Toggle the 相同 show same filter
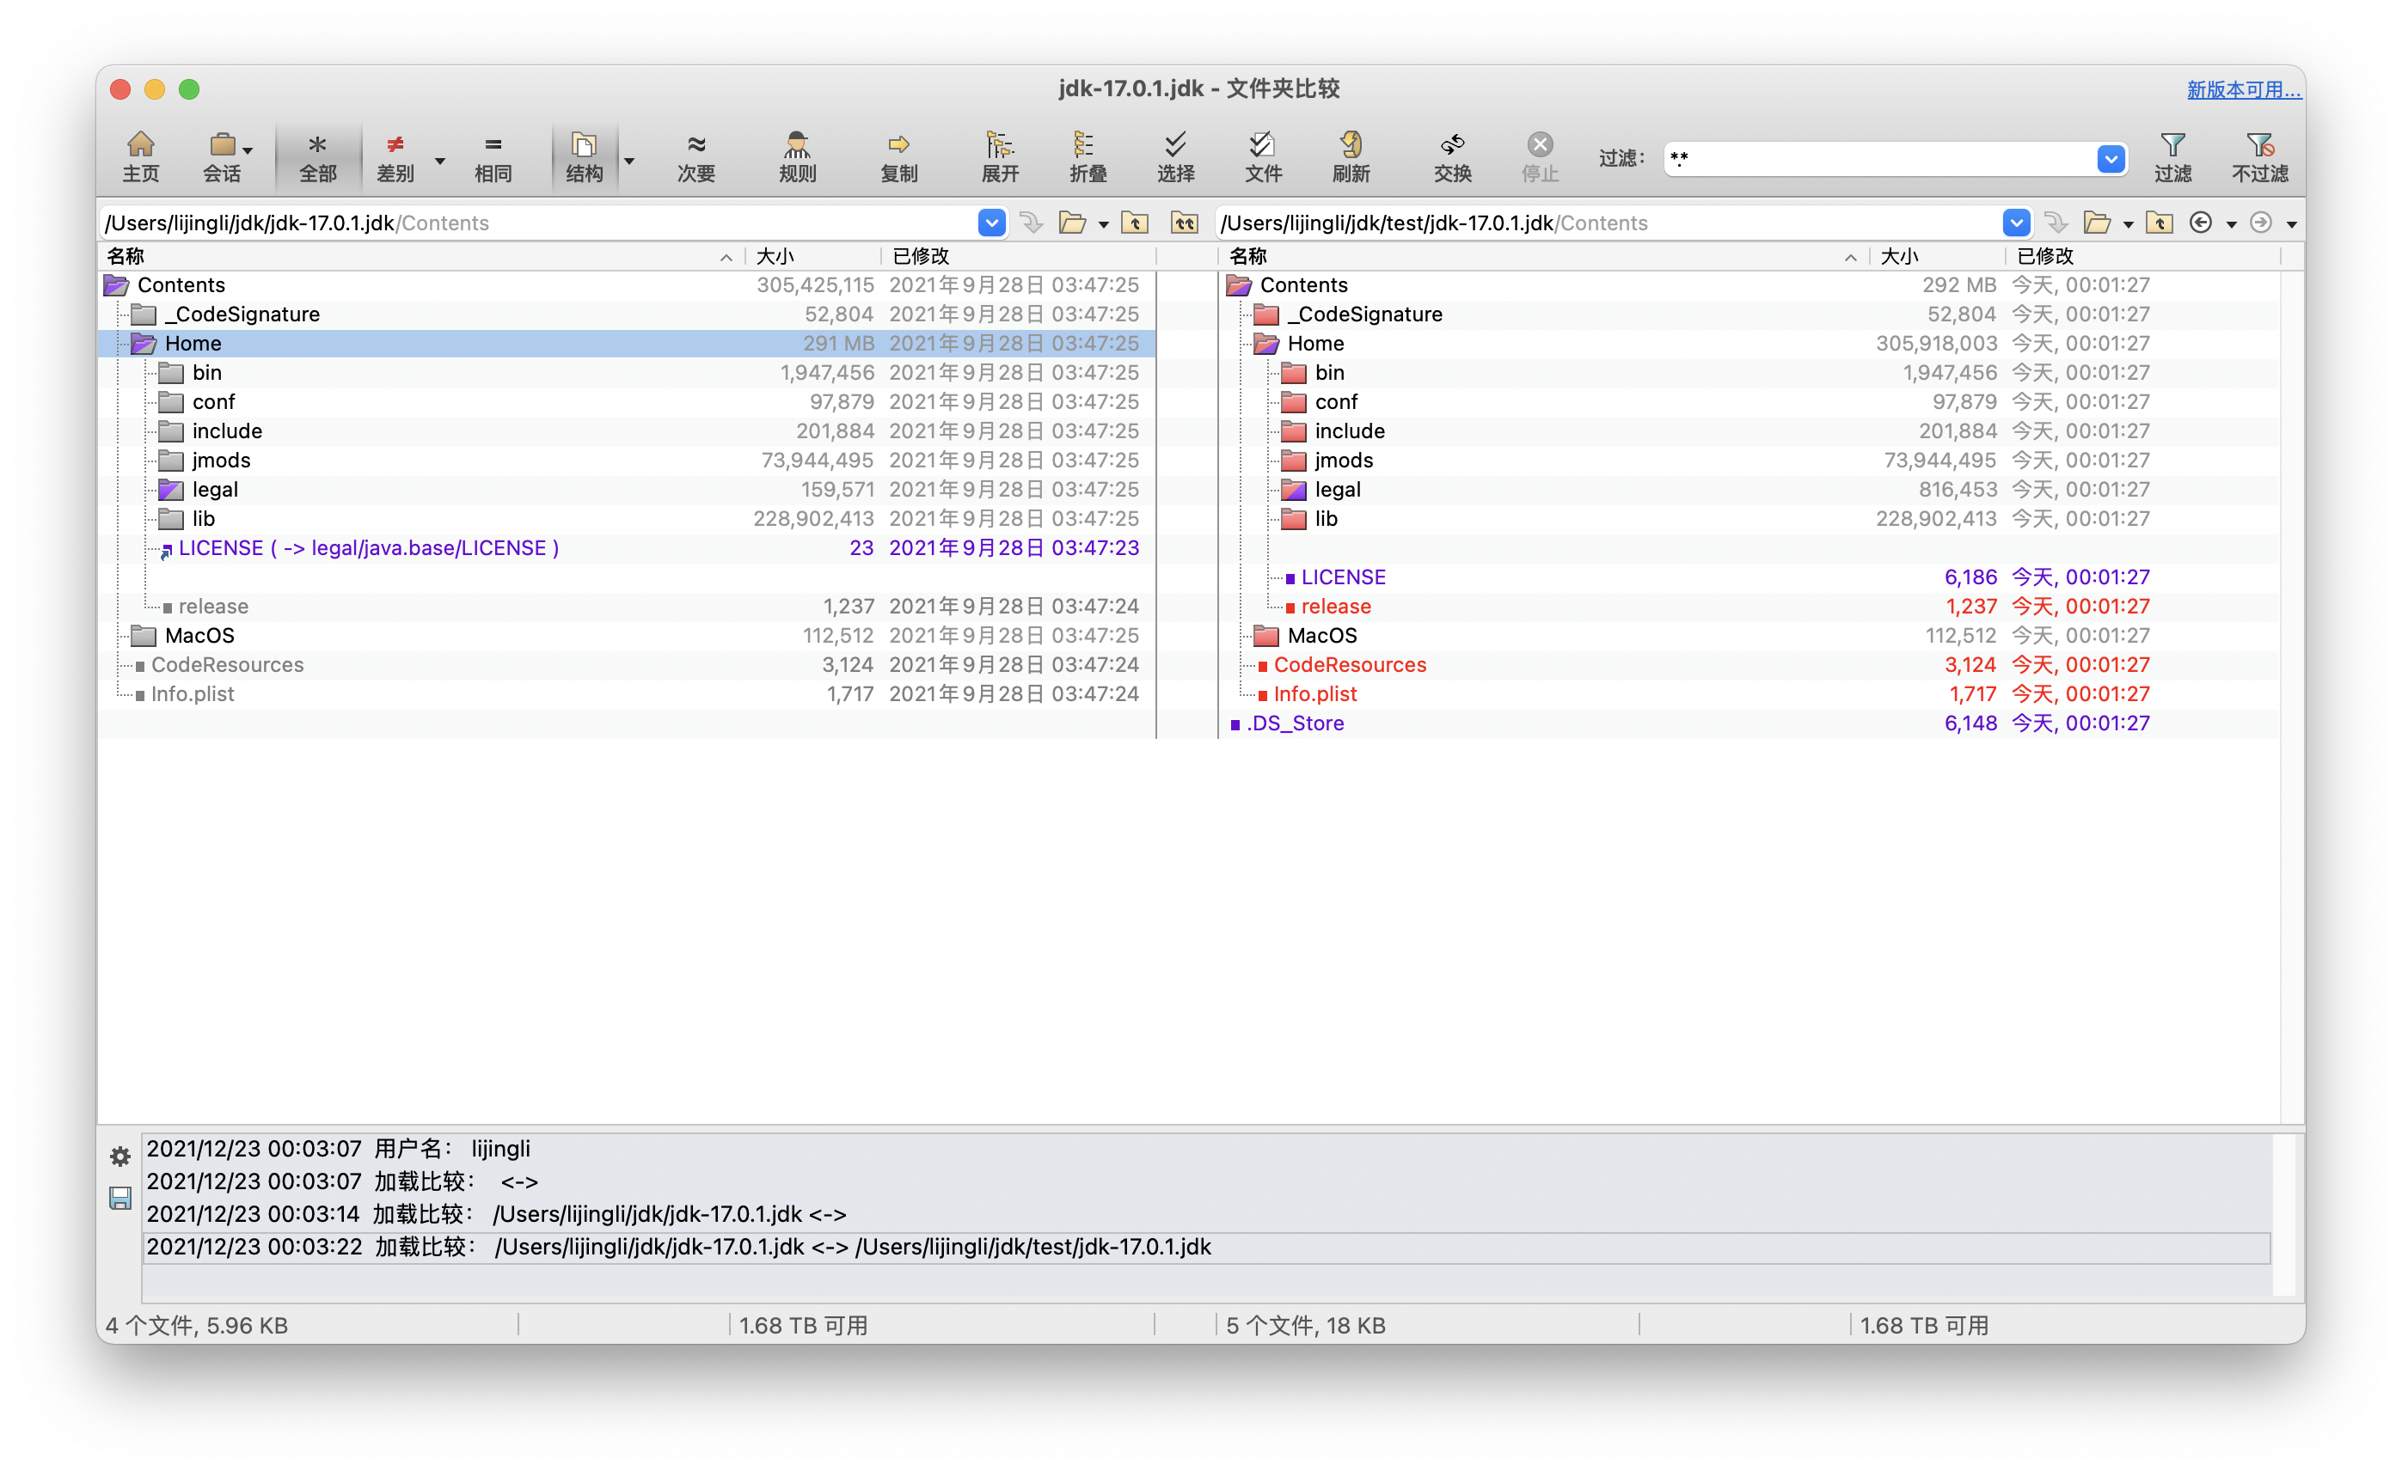Viewport: 2402px width, 1471px height. click(493, 156)
